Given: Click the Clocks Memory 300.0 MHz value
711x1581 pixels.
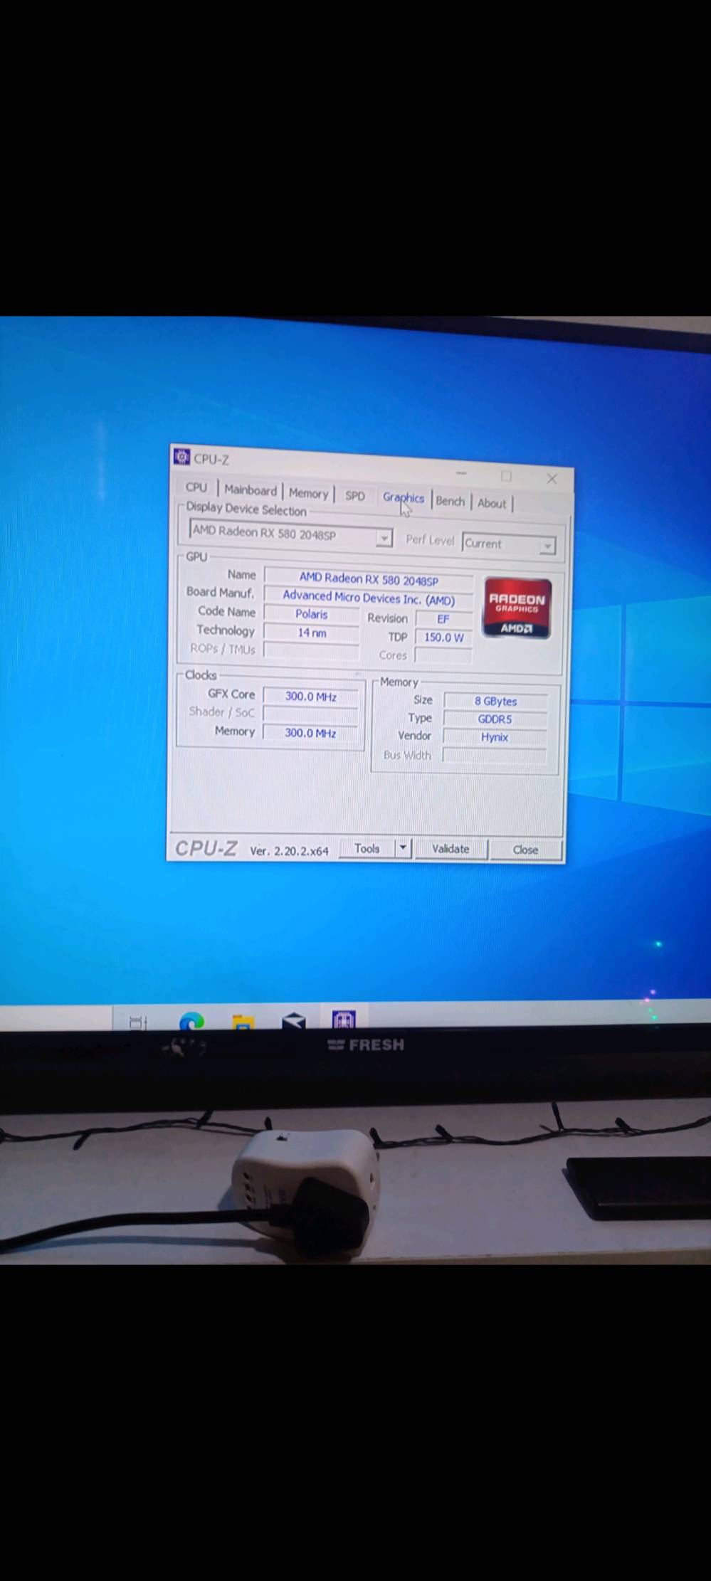Looking at the screenshot, I should click(x=311, y=733).
